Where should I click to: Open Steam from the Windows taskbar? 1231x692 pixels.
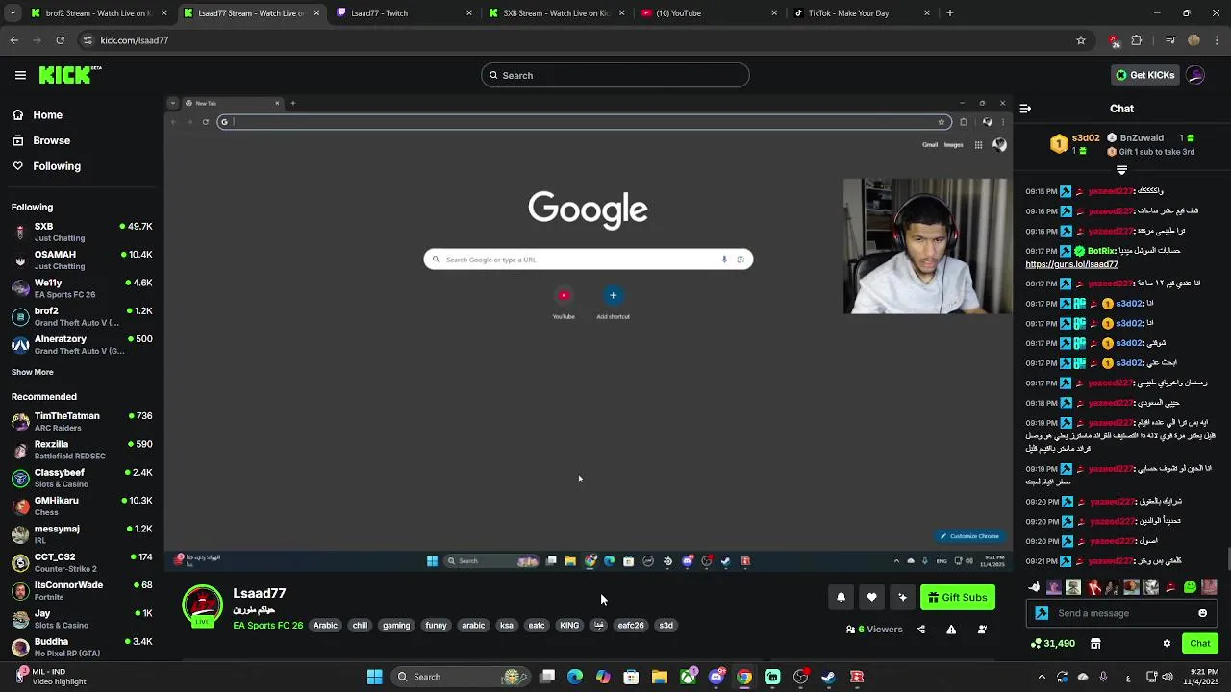tap(828, 677)
